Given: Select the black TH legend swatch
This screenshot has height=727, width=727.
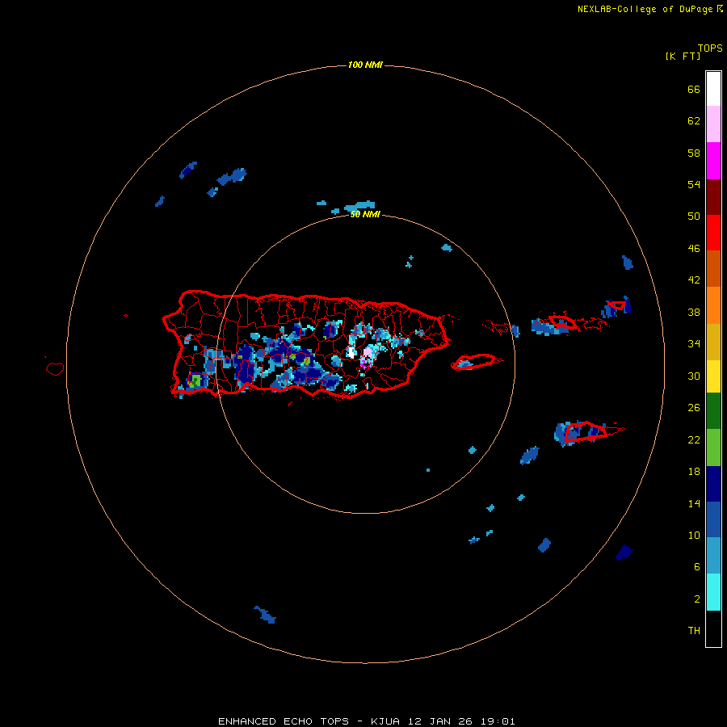Looking at the screenshot, I should [x=713, y=628].
